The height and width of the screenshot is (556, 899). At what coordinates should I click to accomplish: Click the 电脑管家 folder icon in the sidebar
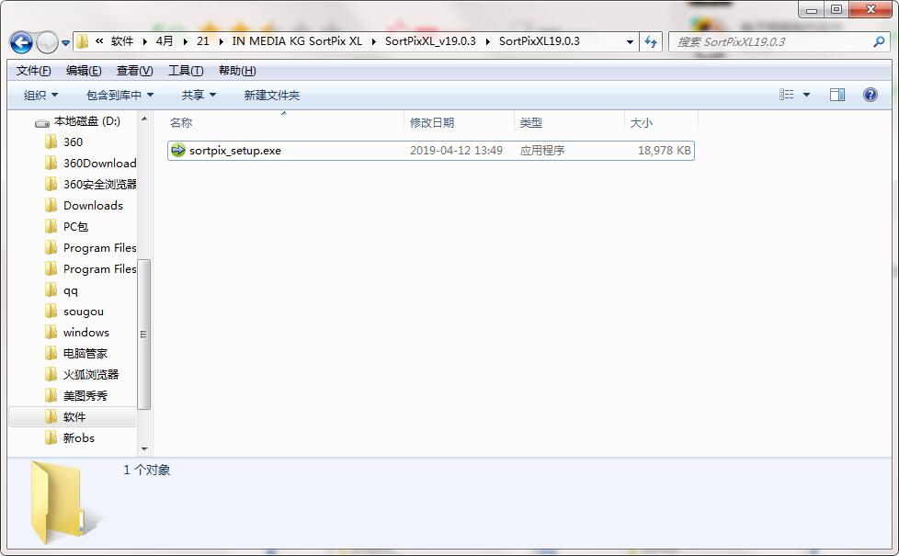(x=51, y=354)
